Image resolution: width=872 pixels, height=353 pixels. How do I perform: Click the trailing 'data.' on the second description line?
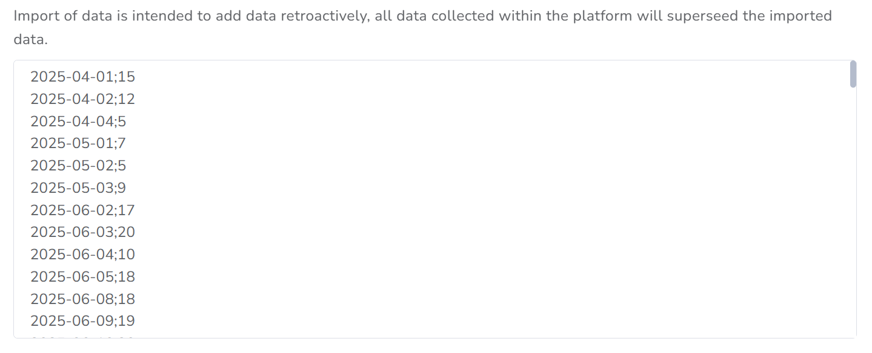(30, 40)
